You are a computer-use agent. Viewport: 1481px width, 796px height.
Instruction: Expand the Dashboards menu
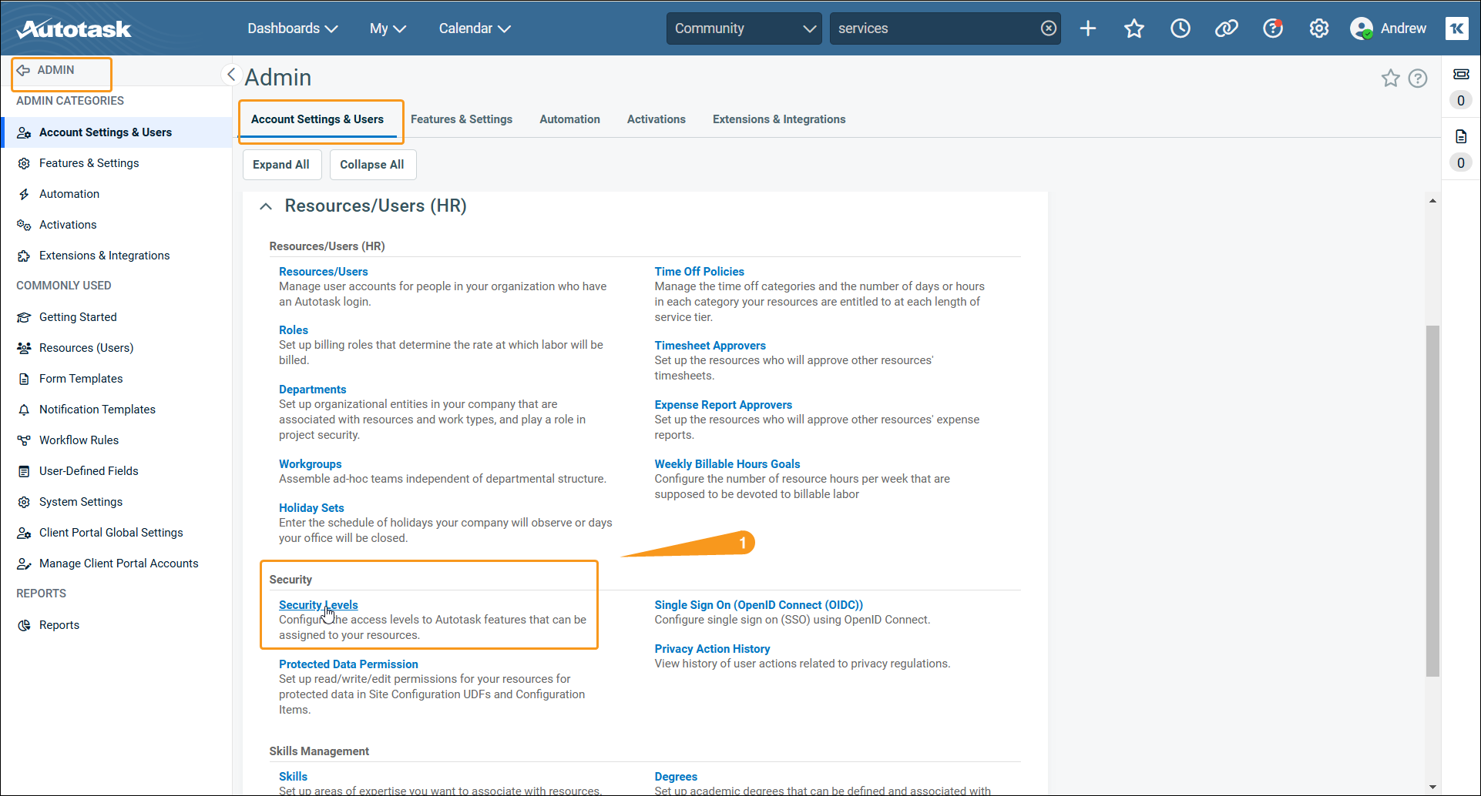tap(292, 28)
